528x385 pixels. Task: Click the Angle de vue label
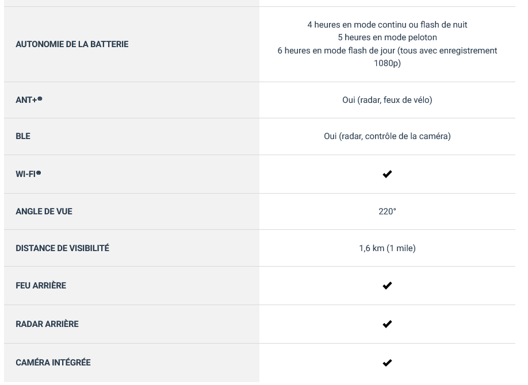[44, 211]
